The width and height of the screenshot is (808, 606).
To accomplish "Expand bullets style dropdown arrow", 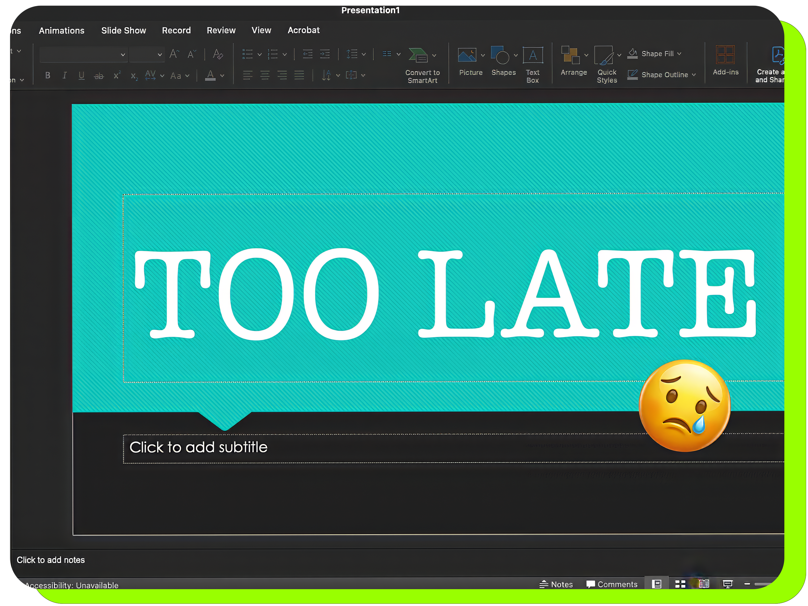I will coord(259,55).
